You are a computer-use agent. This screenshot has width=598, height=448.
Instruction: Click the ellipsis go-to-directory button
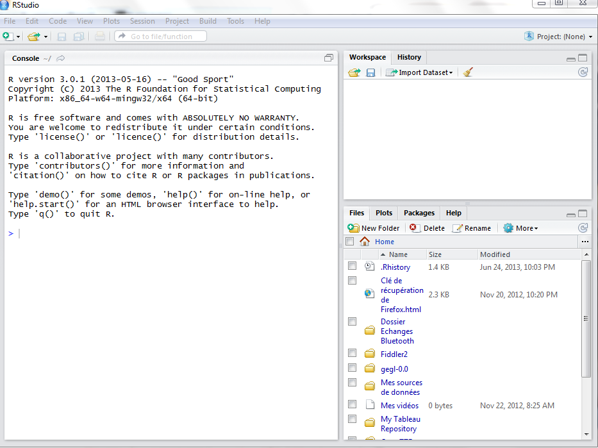[585, 242]
